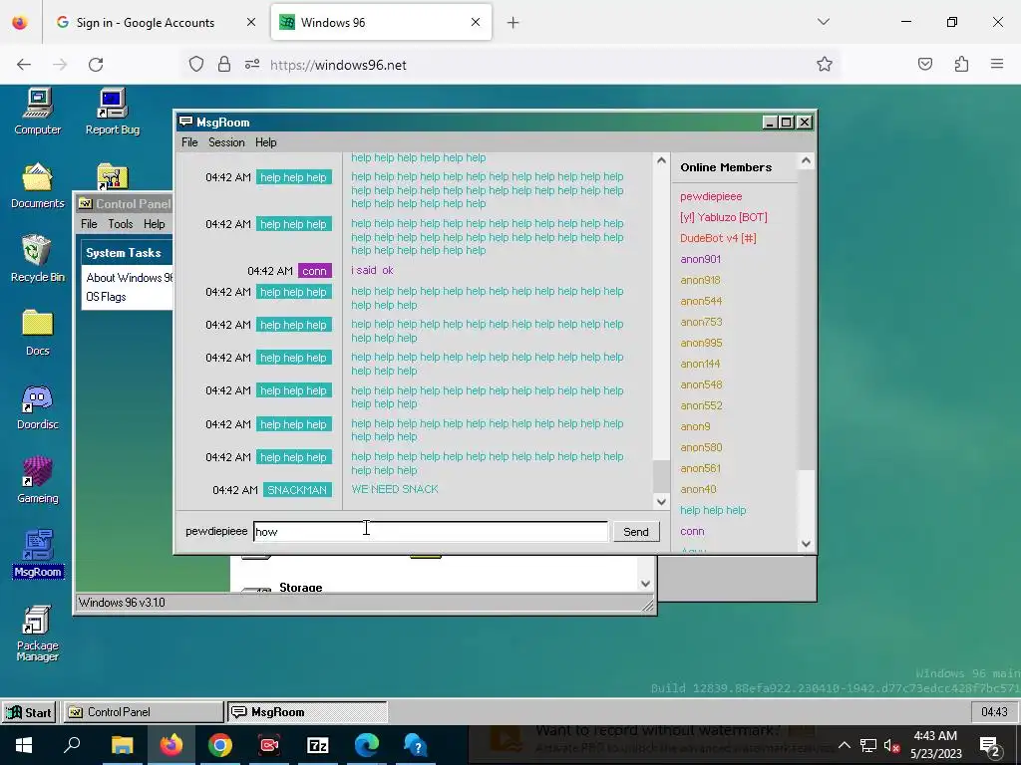Open the Recycle Bin icon
The height and width of the screenshot is (765, 1021).
[37, 259]
